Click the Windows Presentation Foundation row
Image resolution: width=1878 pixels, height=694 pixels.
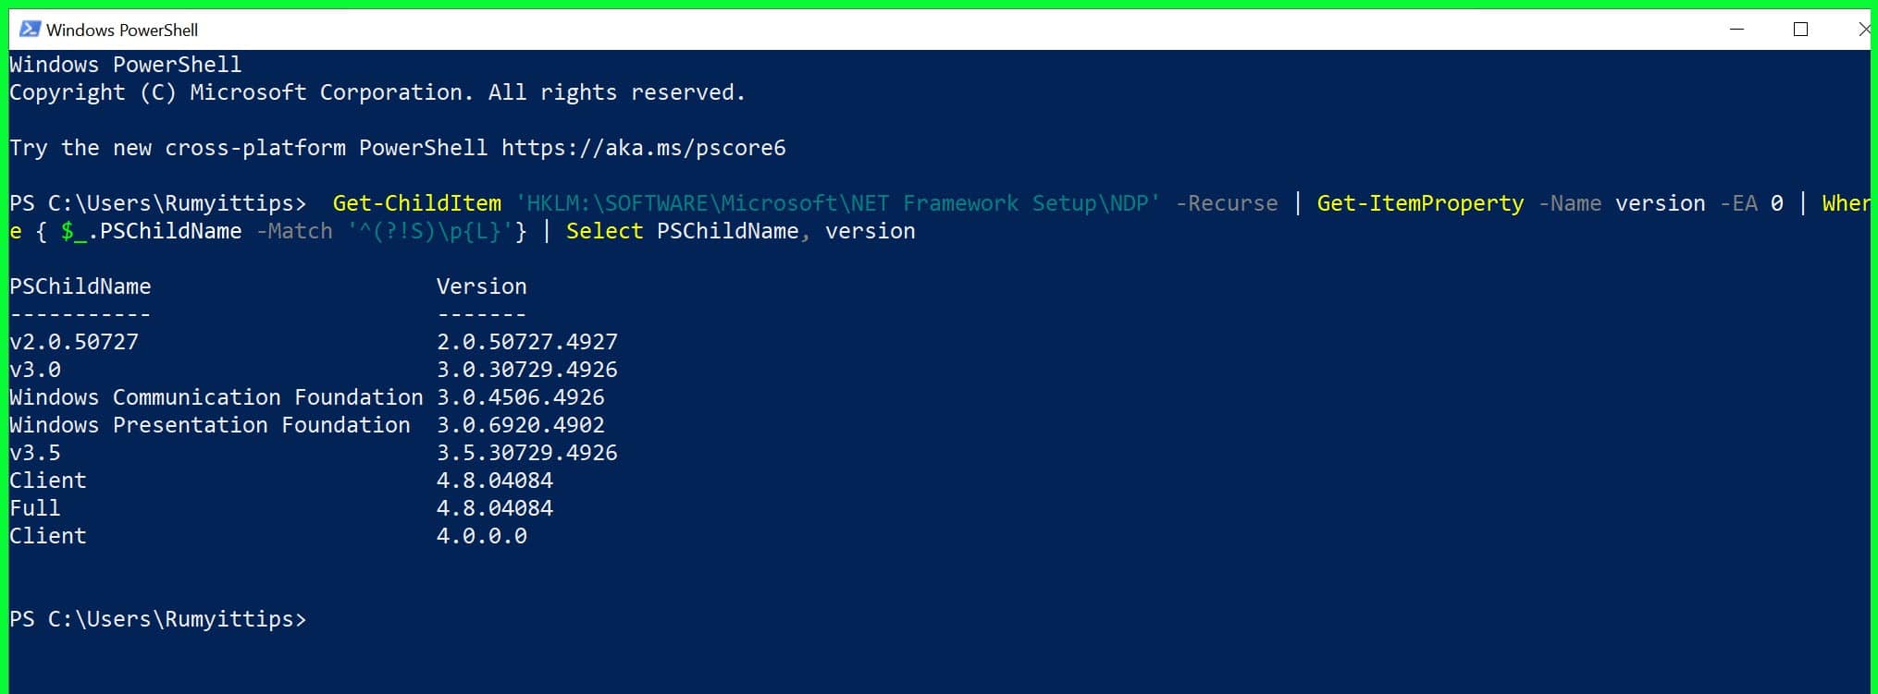click(x=209, y=425)
